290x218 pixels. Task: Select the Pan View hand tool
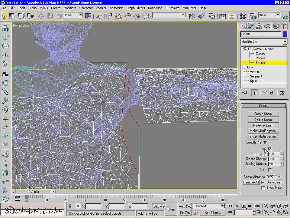point(272,212)
